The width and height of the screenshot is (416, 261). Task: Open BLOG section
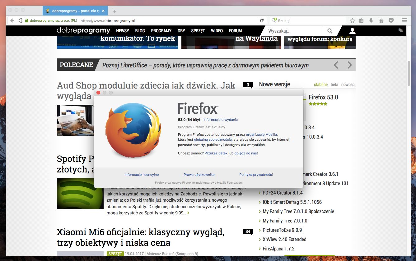pyautogui.click(x=140, y=31)
